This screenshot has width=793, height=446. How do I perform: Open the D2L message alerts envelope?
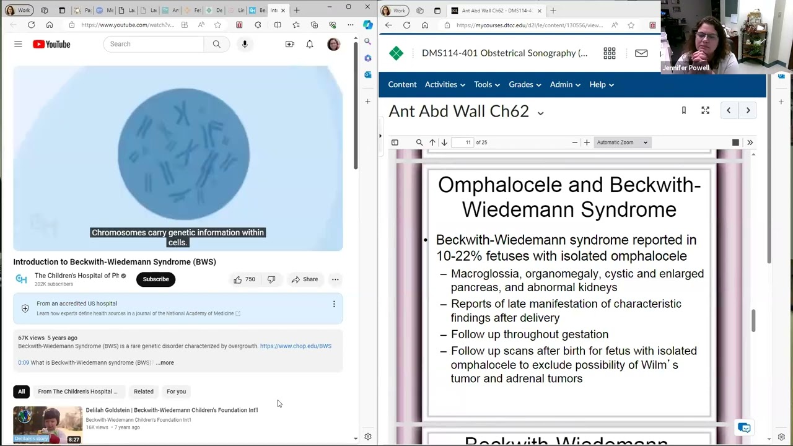coord(641,53)
